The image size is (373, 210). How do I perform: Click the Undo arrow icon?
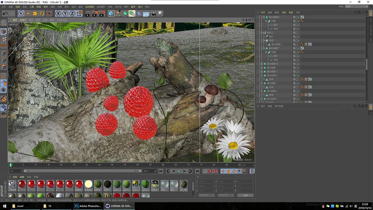[x=5, y=13]
